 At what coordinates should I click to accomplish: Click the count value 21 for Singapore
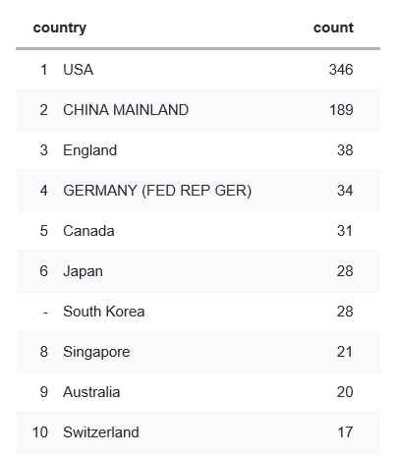point(345,352)
